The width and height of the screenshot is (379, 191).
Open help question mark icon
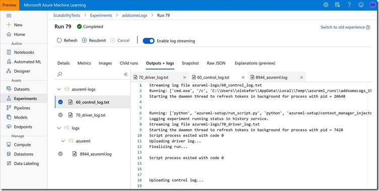pos(349,5)
